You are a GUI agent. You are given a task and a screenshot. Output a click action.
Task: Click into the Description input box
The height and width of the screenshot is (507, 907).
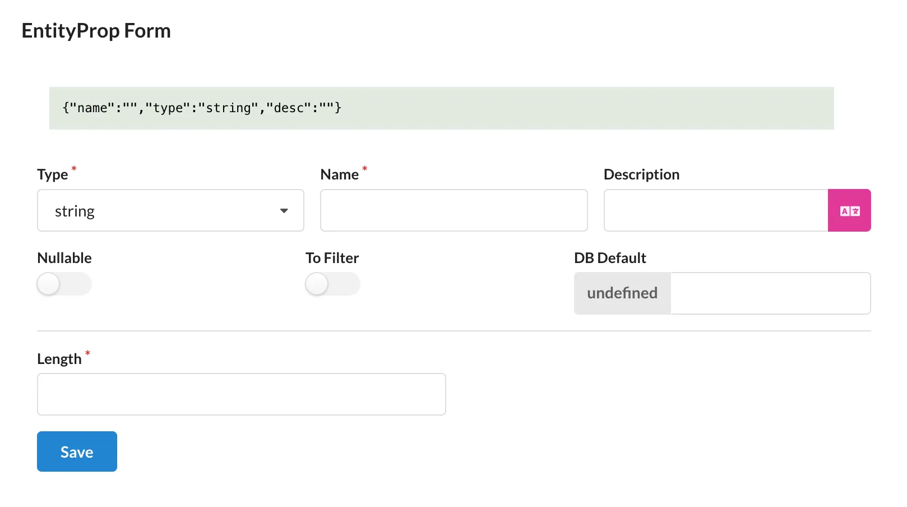point(715,211)
